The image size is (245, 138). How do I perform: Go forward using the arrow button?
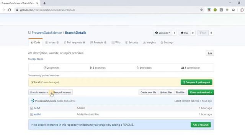(3, 10)
